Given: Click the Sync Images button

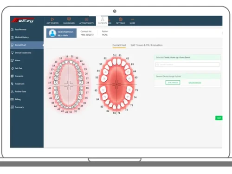Looking at the screenshot, I should click(173, 83).
